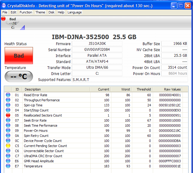193x173 pixels.
Task: Click the status icon for Start/Stop Count
Action: tap(8, 110)
